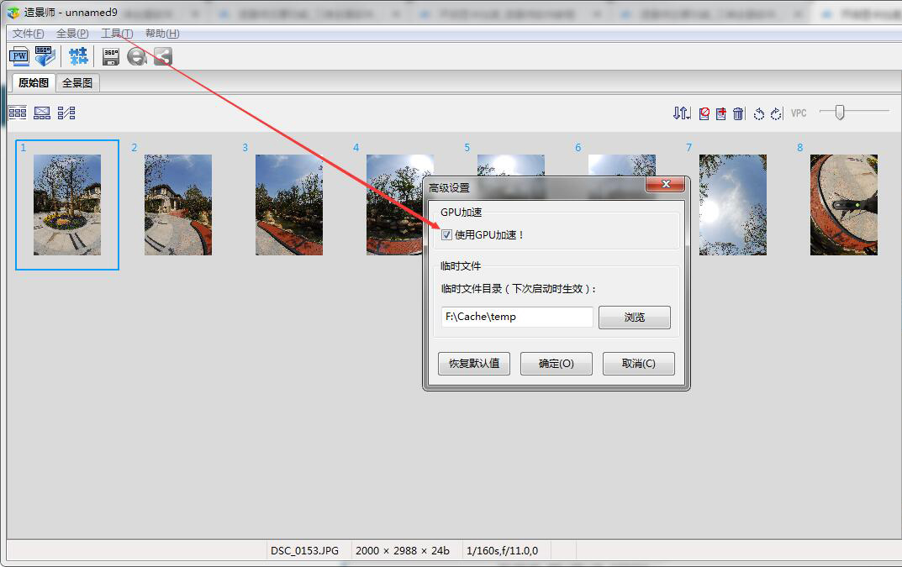Image resolution: width=902 pixels, height=567 pixels.
Task: Save panorama with 360° floppy disk icon
Action: click(x=110, y=56)
